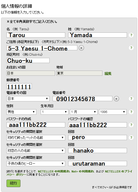Open the gender dropdown showing 男性
The width and height of the screenshot is (138, 192).
pos(21,112)
